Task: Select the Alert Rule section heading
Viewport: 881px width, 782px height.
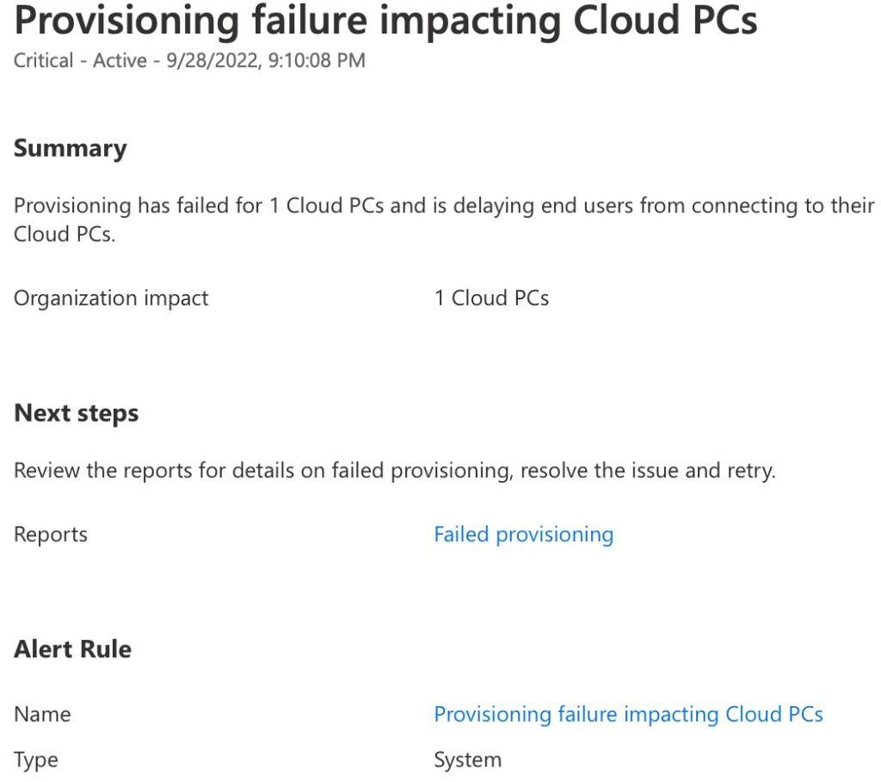Action: tap(72, 650)
